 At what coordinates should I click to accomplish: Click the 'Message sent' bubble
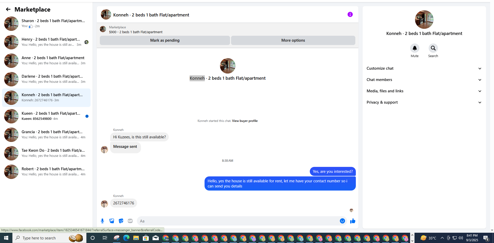click(125, 147)
